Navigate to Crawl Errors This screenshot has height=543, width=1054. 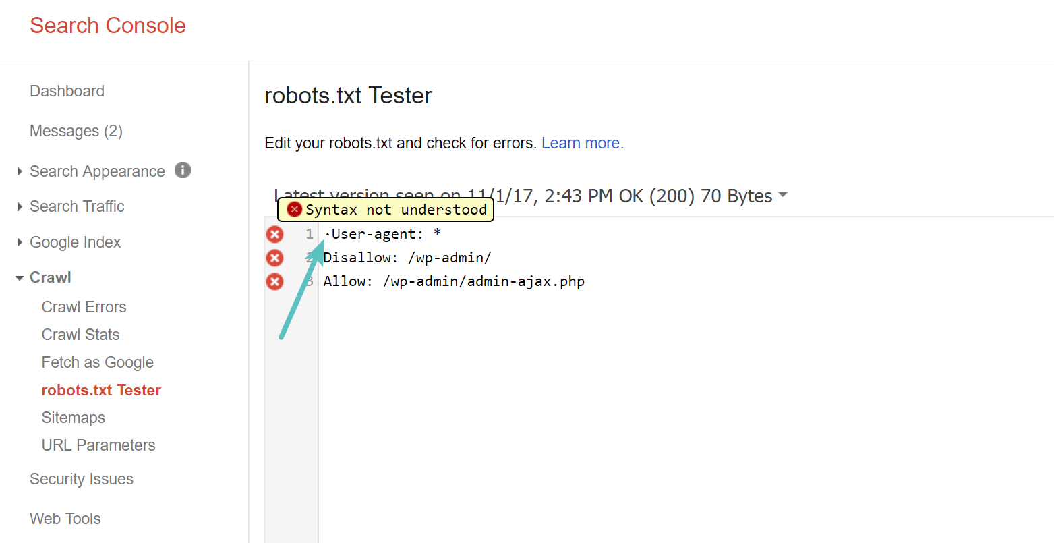(84, 306)
